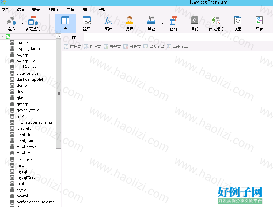Select the goversystem database
This screenshot has height=207, width=273.
(28, 110)
